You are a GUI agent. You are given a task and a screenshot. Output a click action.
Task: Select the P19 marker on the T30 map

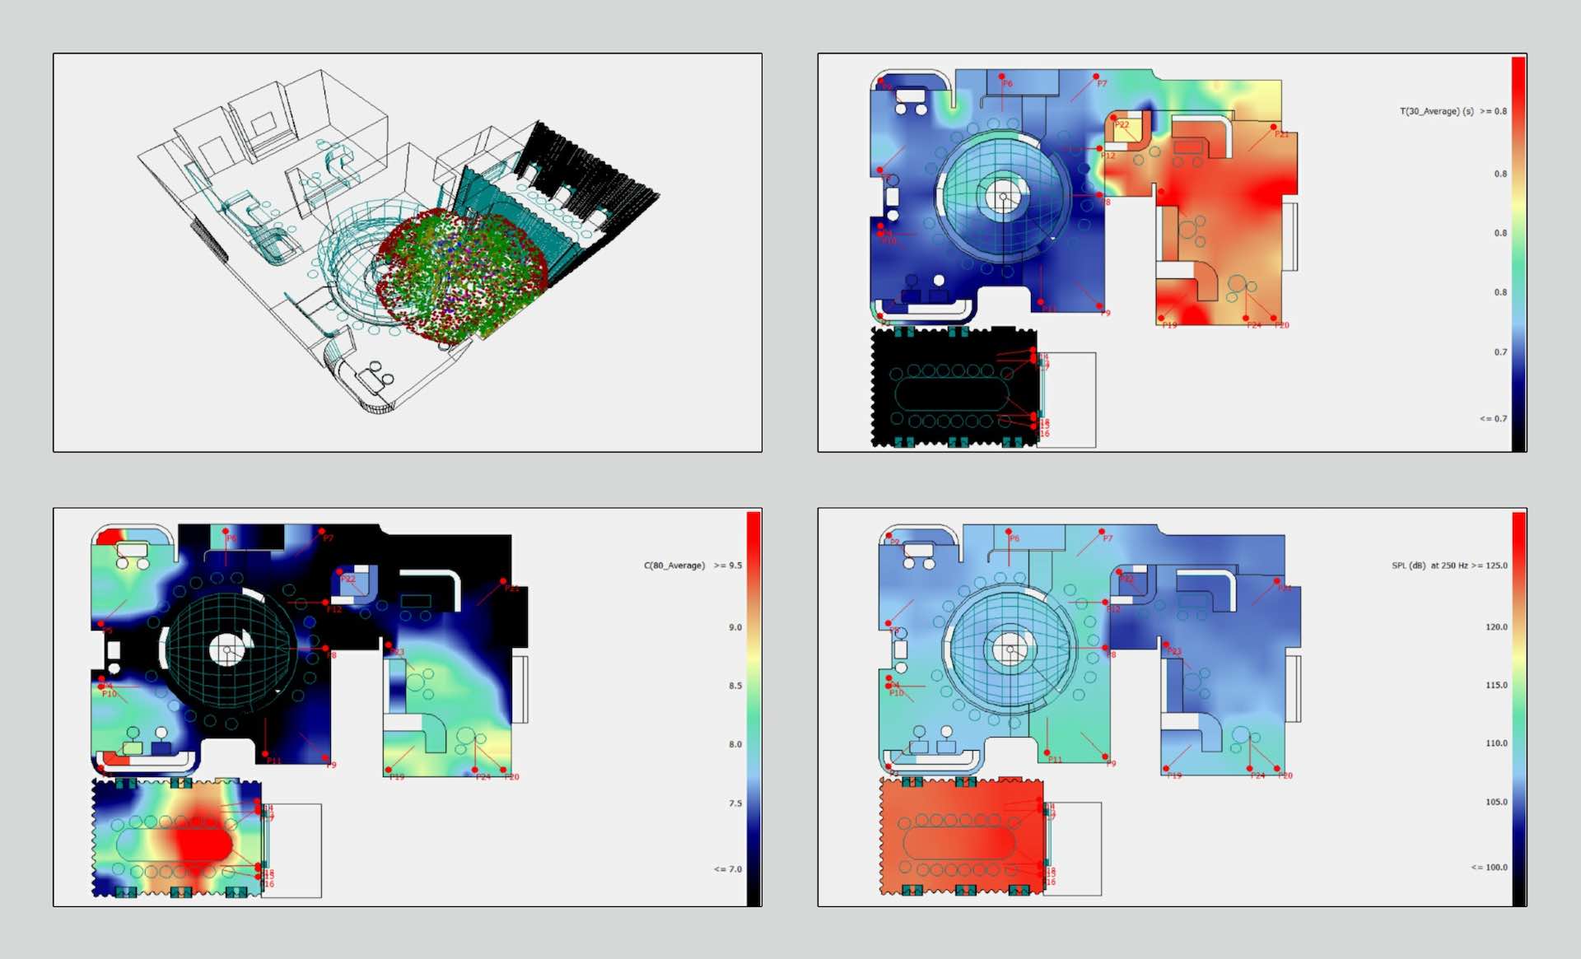click(x=1162, y=318)
